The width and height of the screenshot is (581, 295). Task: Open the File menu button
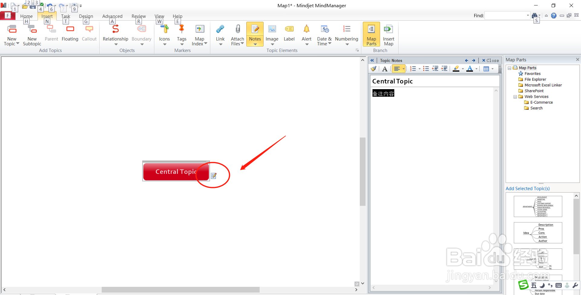coord(8,15)
